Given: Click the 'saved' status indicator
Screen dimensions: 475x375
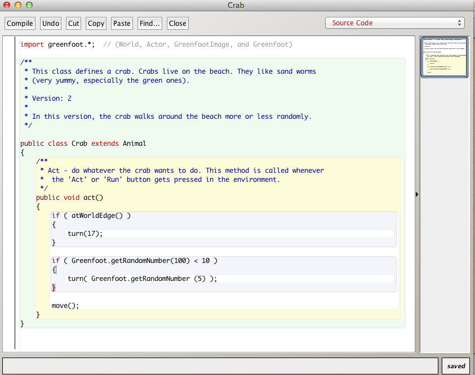Looking at the screenshot, I should pos(456,366).
